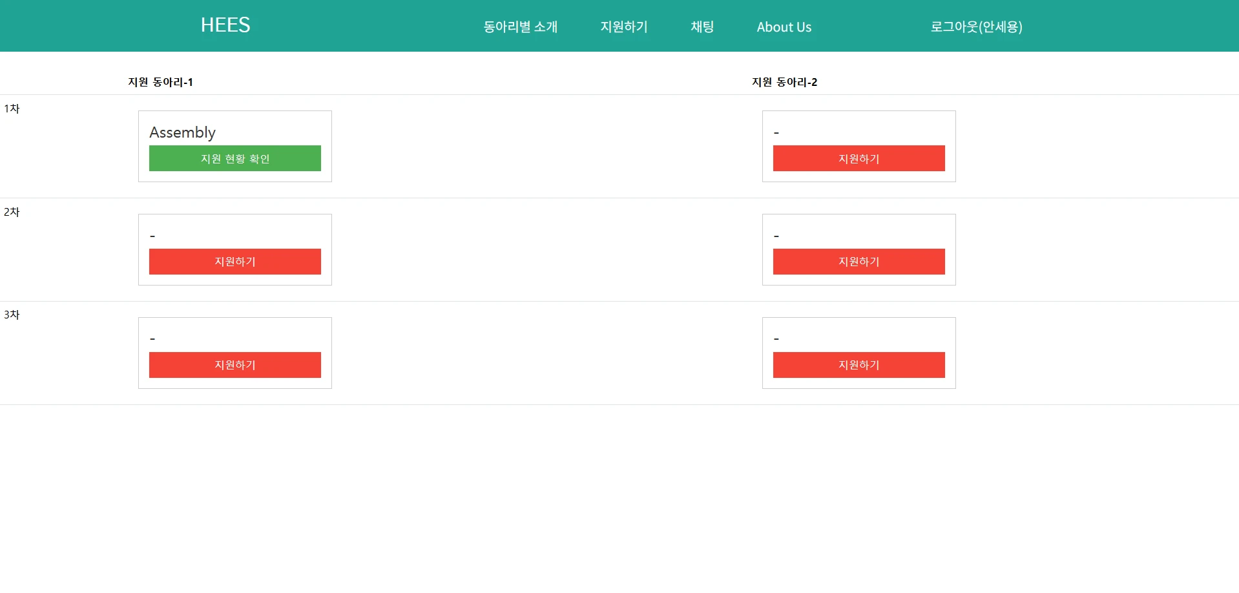The width and height of the screenshot is (1239, 593).
Task: Click the dash placeholder in 2차 동아리-1 card
Action: [152, 236]
